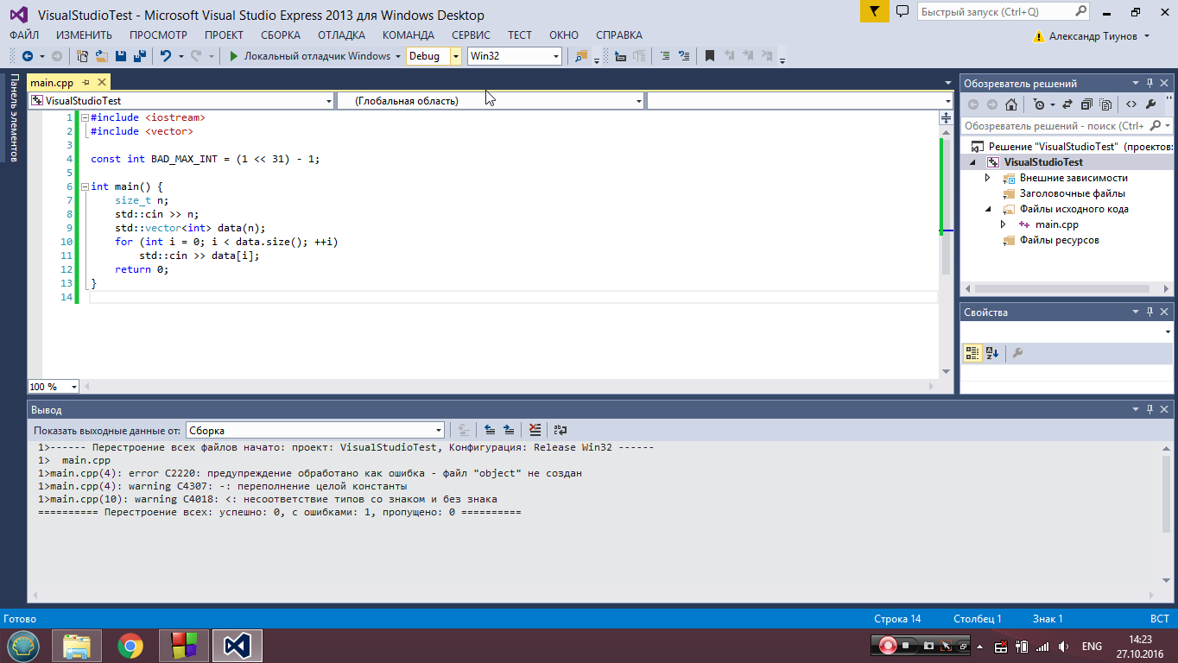
Task: Open the СЕРВИС menu
Action: click(471, 35)
